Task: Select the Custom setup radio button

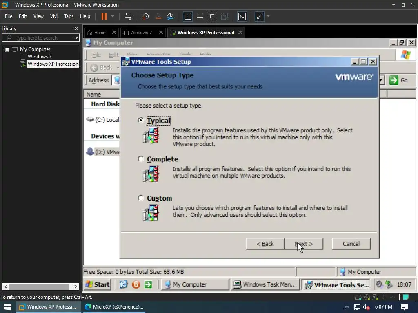Action: (x=140, y=198)
